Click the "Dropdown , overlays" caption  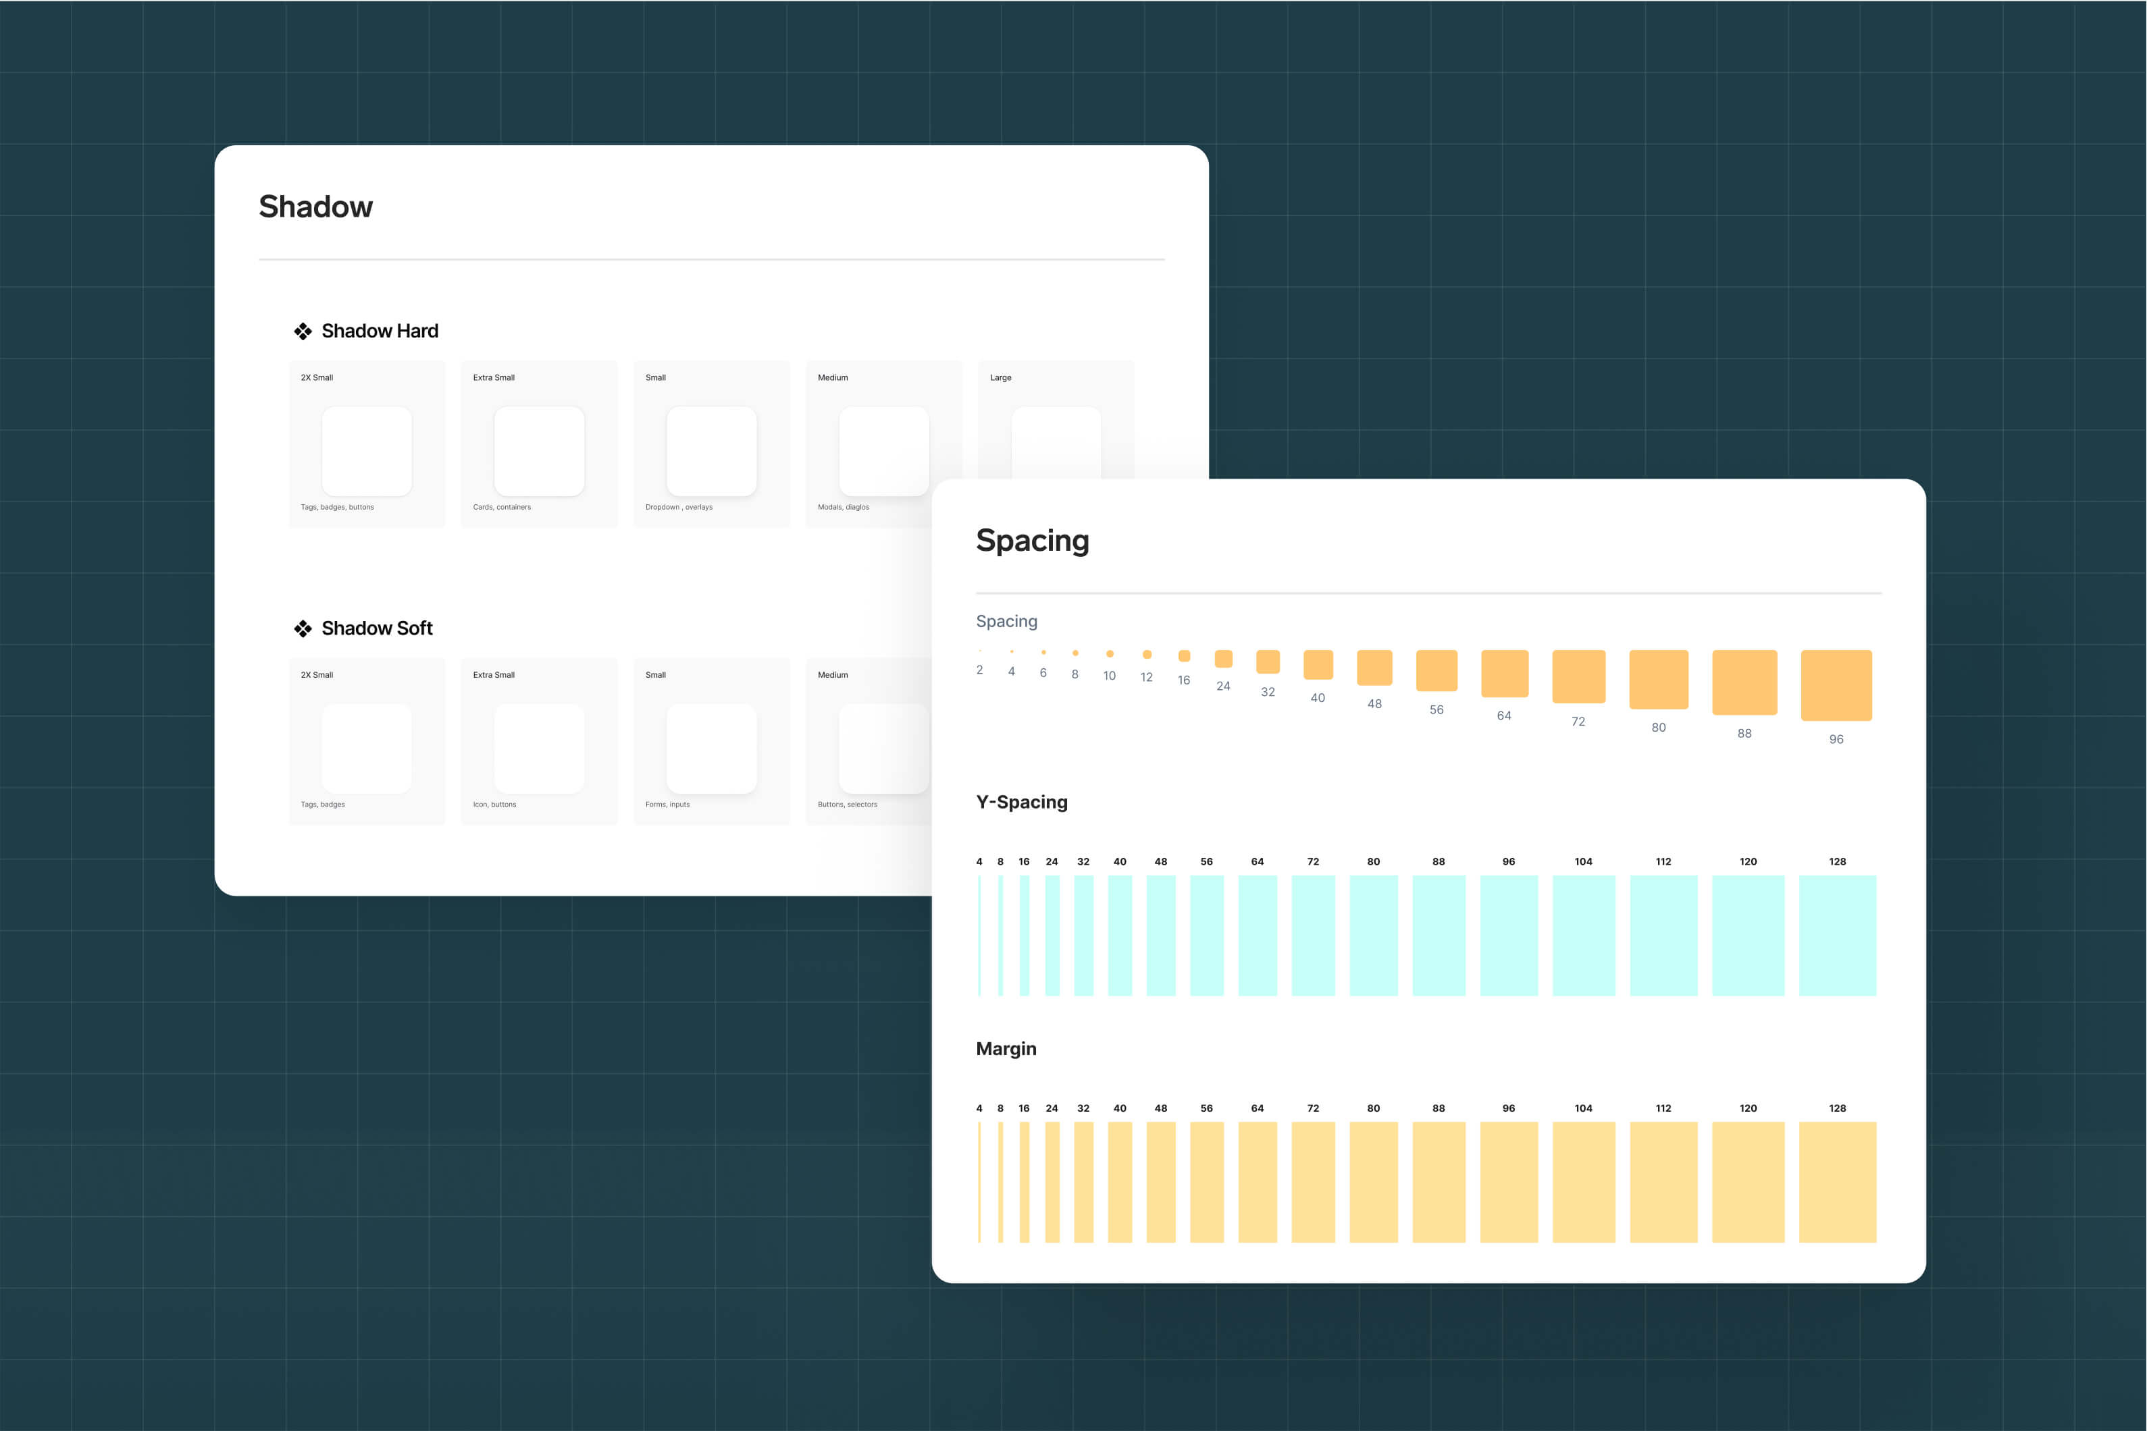tap(679, 508)
